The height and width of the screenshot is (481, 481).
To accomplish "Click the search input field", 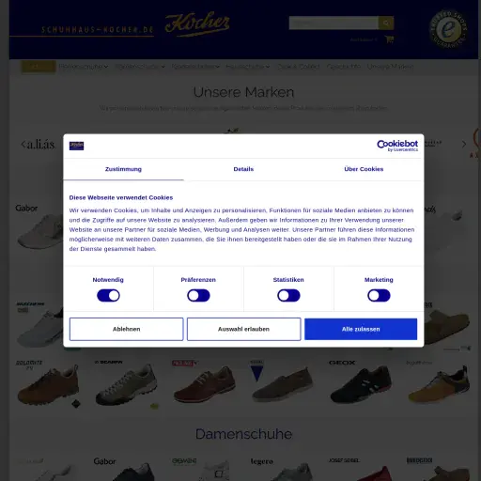I will tap(334, 23).
